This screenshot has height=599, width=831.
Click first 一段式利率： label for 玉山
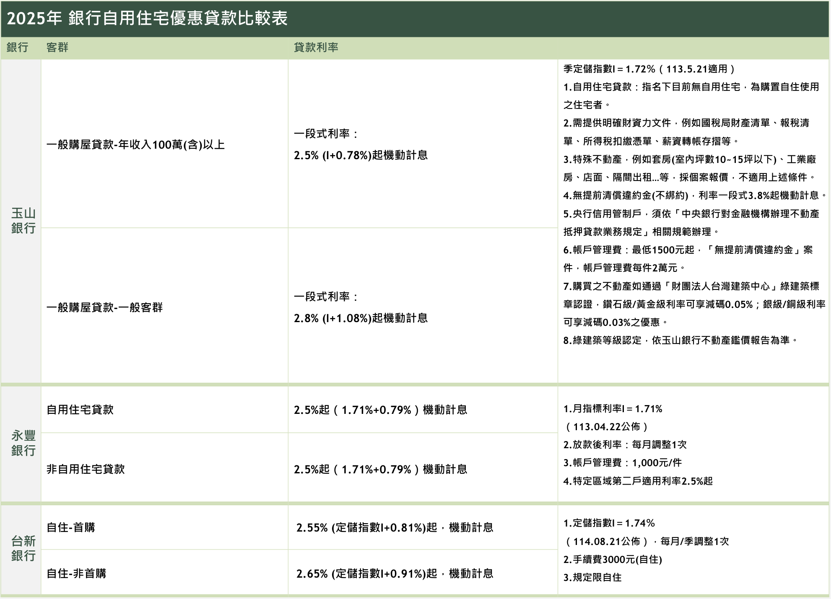326,134
